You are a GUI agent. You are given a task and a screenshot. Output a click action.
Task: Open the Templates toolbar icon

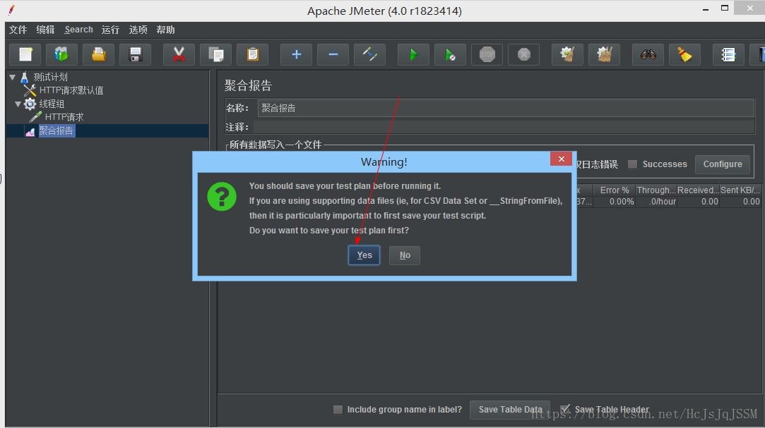tap(61, 54)
